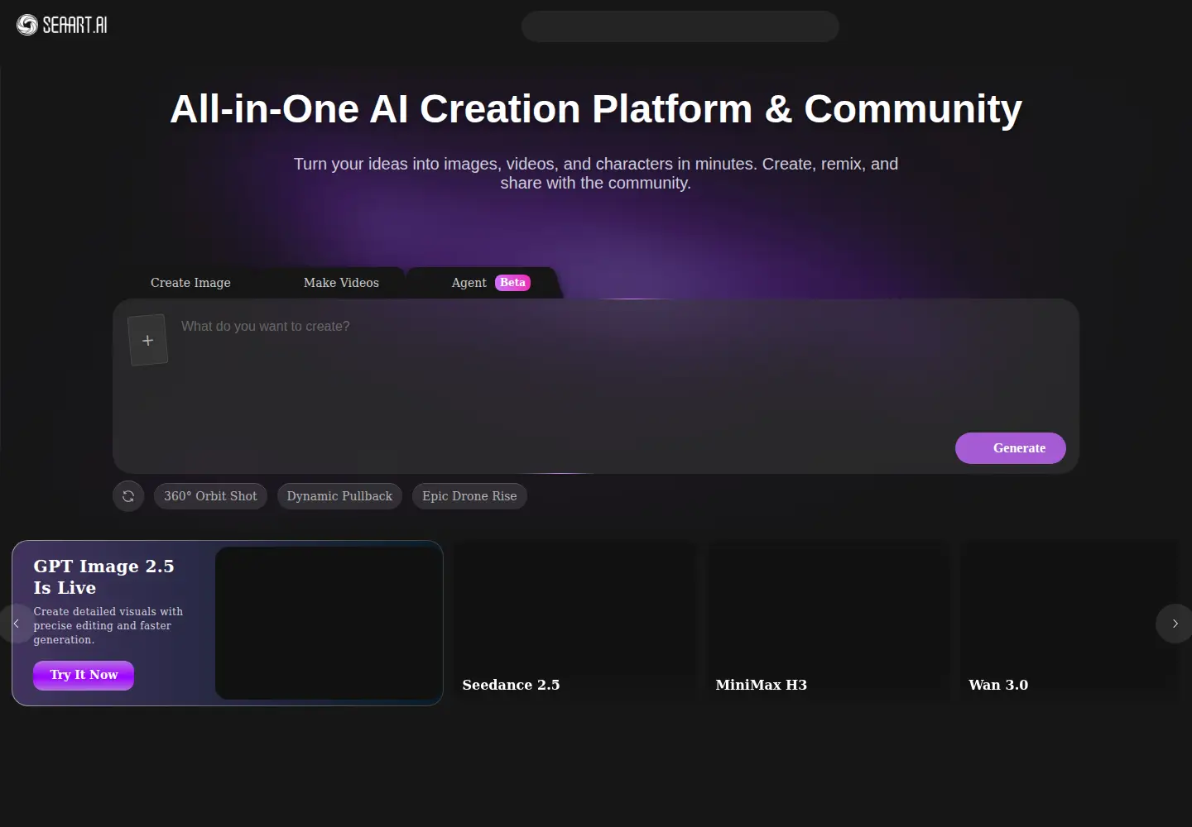Open the MiniMax H3 card

tap(829, 621)
